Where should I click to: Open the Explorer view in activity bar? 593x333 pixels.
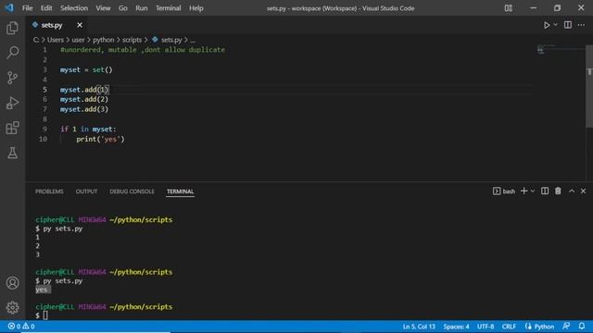pos(12,28)
